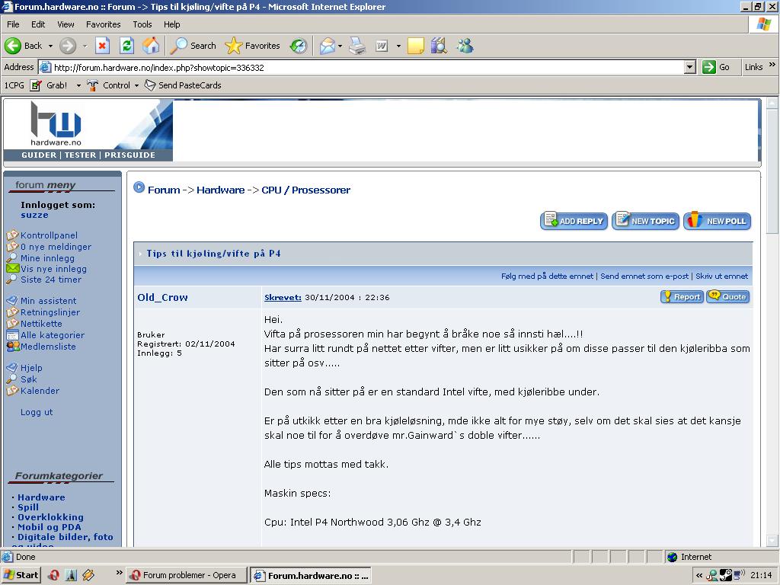Open the Tools menu
Viewport: 780px width, 585px height.
click(142, 24)
